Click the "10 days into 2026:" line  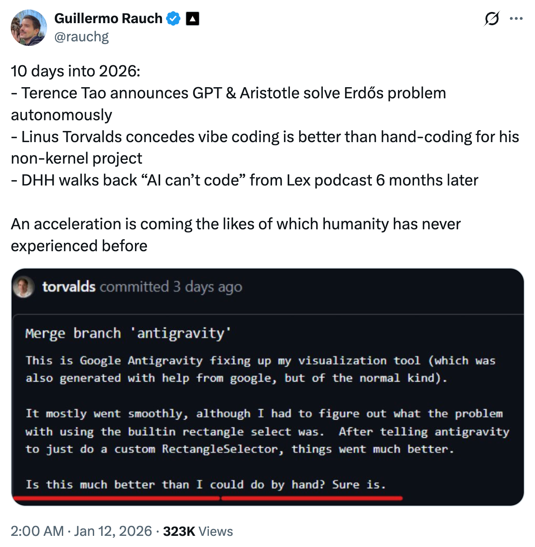coord(76,71)
